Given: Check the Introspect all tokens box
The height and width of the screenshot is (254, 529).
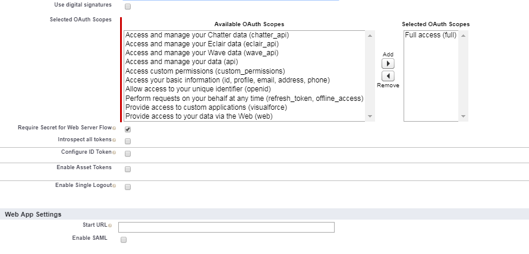Looking at the screenshot, I should tap(128, 141).
